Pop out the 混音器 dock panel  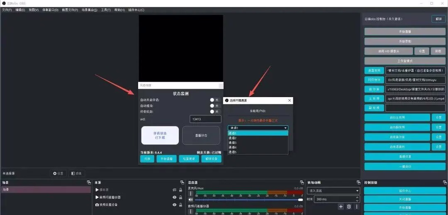302,182
